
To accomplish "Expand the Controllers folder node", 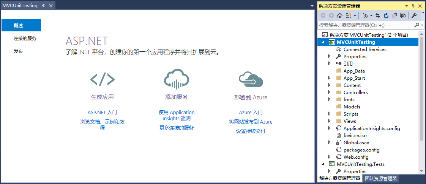I will (x=330, y=93).
